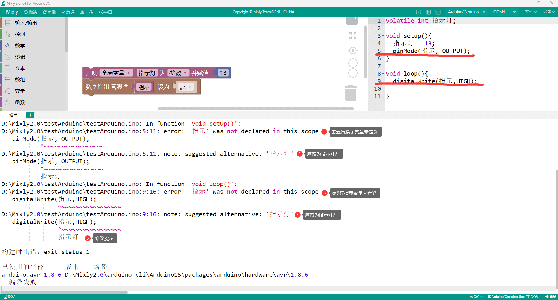This screenshot has height=300, width=558.
Task: Fold the void setup code line
Action: tap(383, 36)
